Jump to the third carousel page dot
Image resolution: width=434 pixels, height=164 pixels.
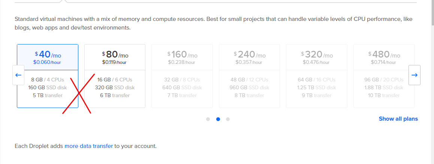pos(228,119)
